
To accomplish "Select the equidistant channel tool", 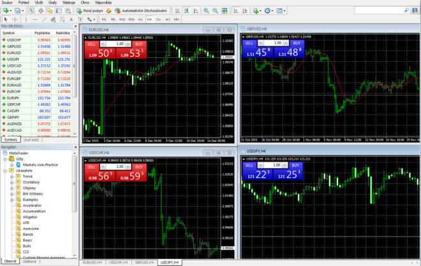I will click(x=53, y=19).
